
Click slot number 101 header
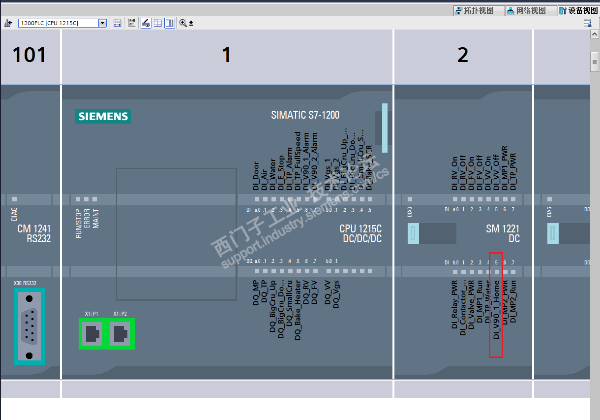[x=30, y=55]
